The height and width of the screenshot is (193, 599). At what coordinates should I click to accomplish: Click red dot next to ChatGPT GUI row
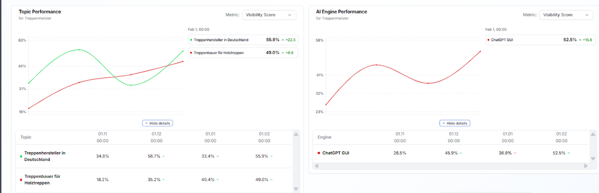(318, 153)
